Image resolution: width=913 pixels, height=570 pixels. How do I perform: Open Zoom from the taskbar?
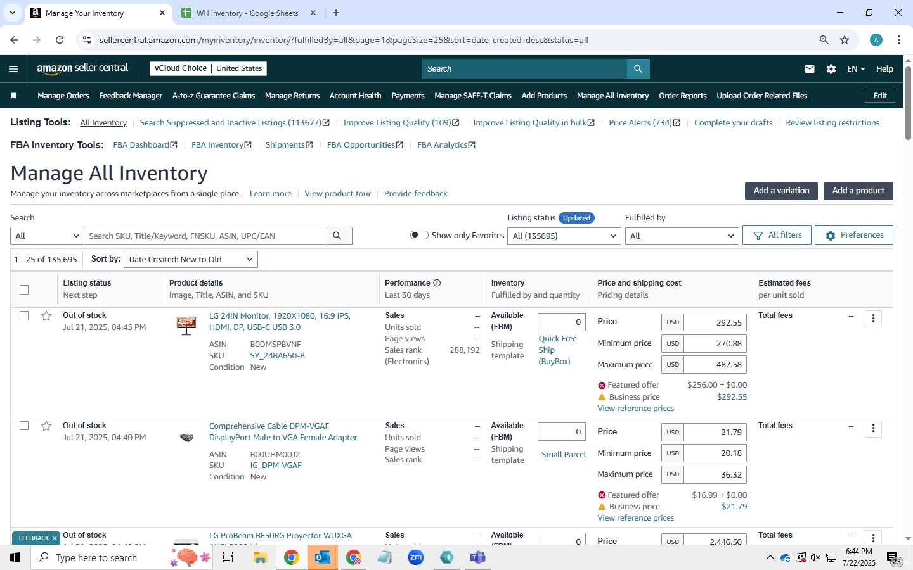416,557
